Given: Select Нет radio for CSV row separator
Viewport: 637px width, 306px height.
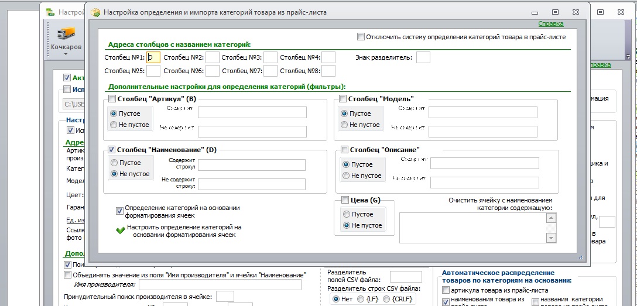Looking at the screenshot, I should (x=336, y=299).
